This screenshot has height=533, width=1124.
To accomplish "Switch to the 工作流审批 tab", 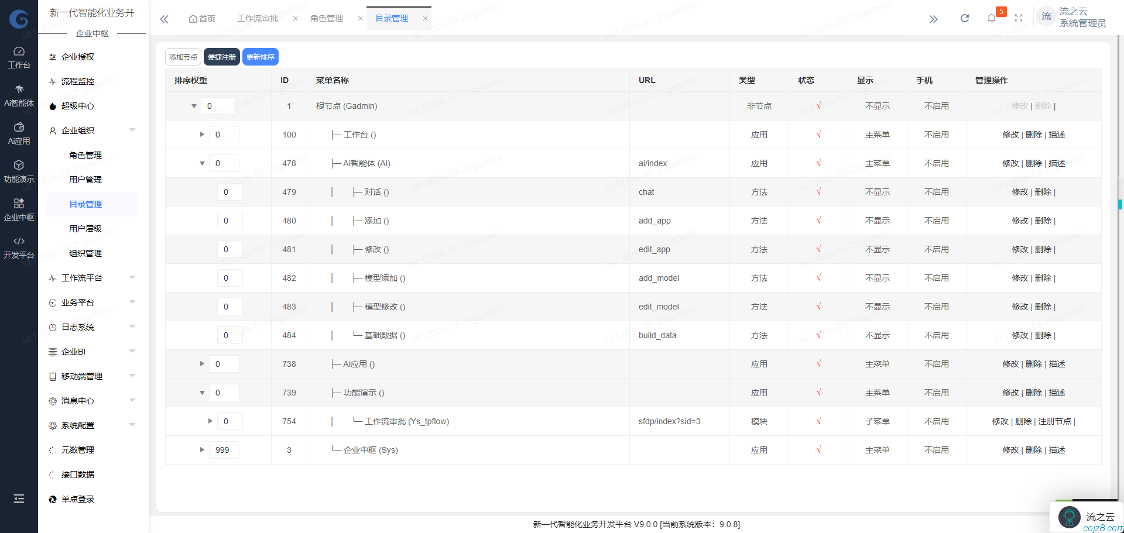I will [x=258, y=18].
